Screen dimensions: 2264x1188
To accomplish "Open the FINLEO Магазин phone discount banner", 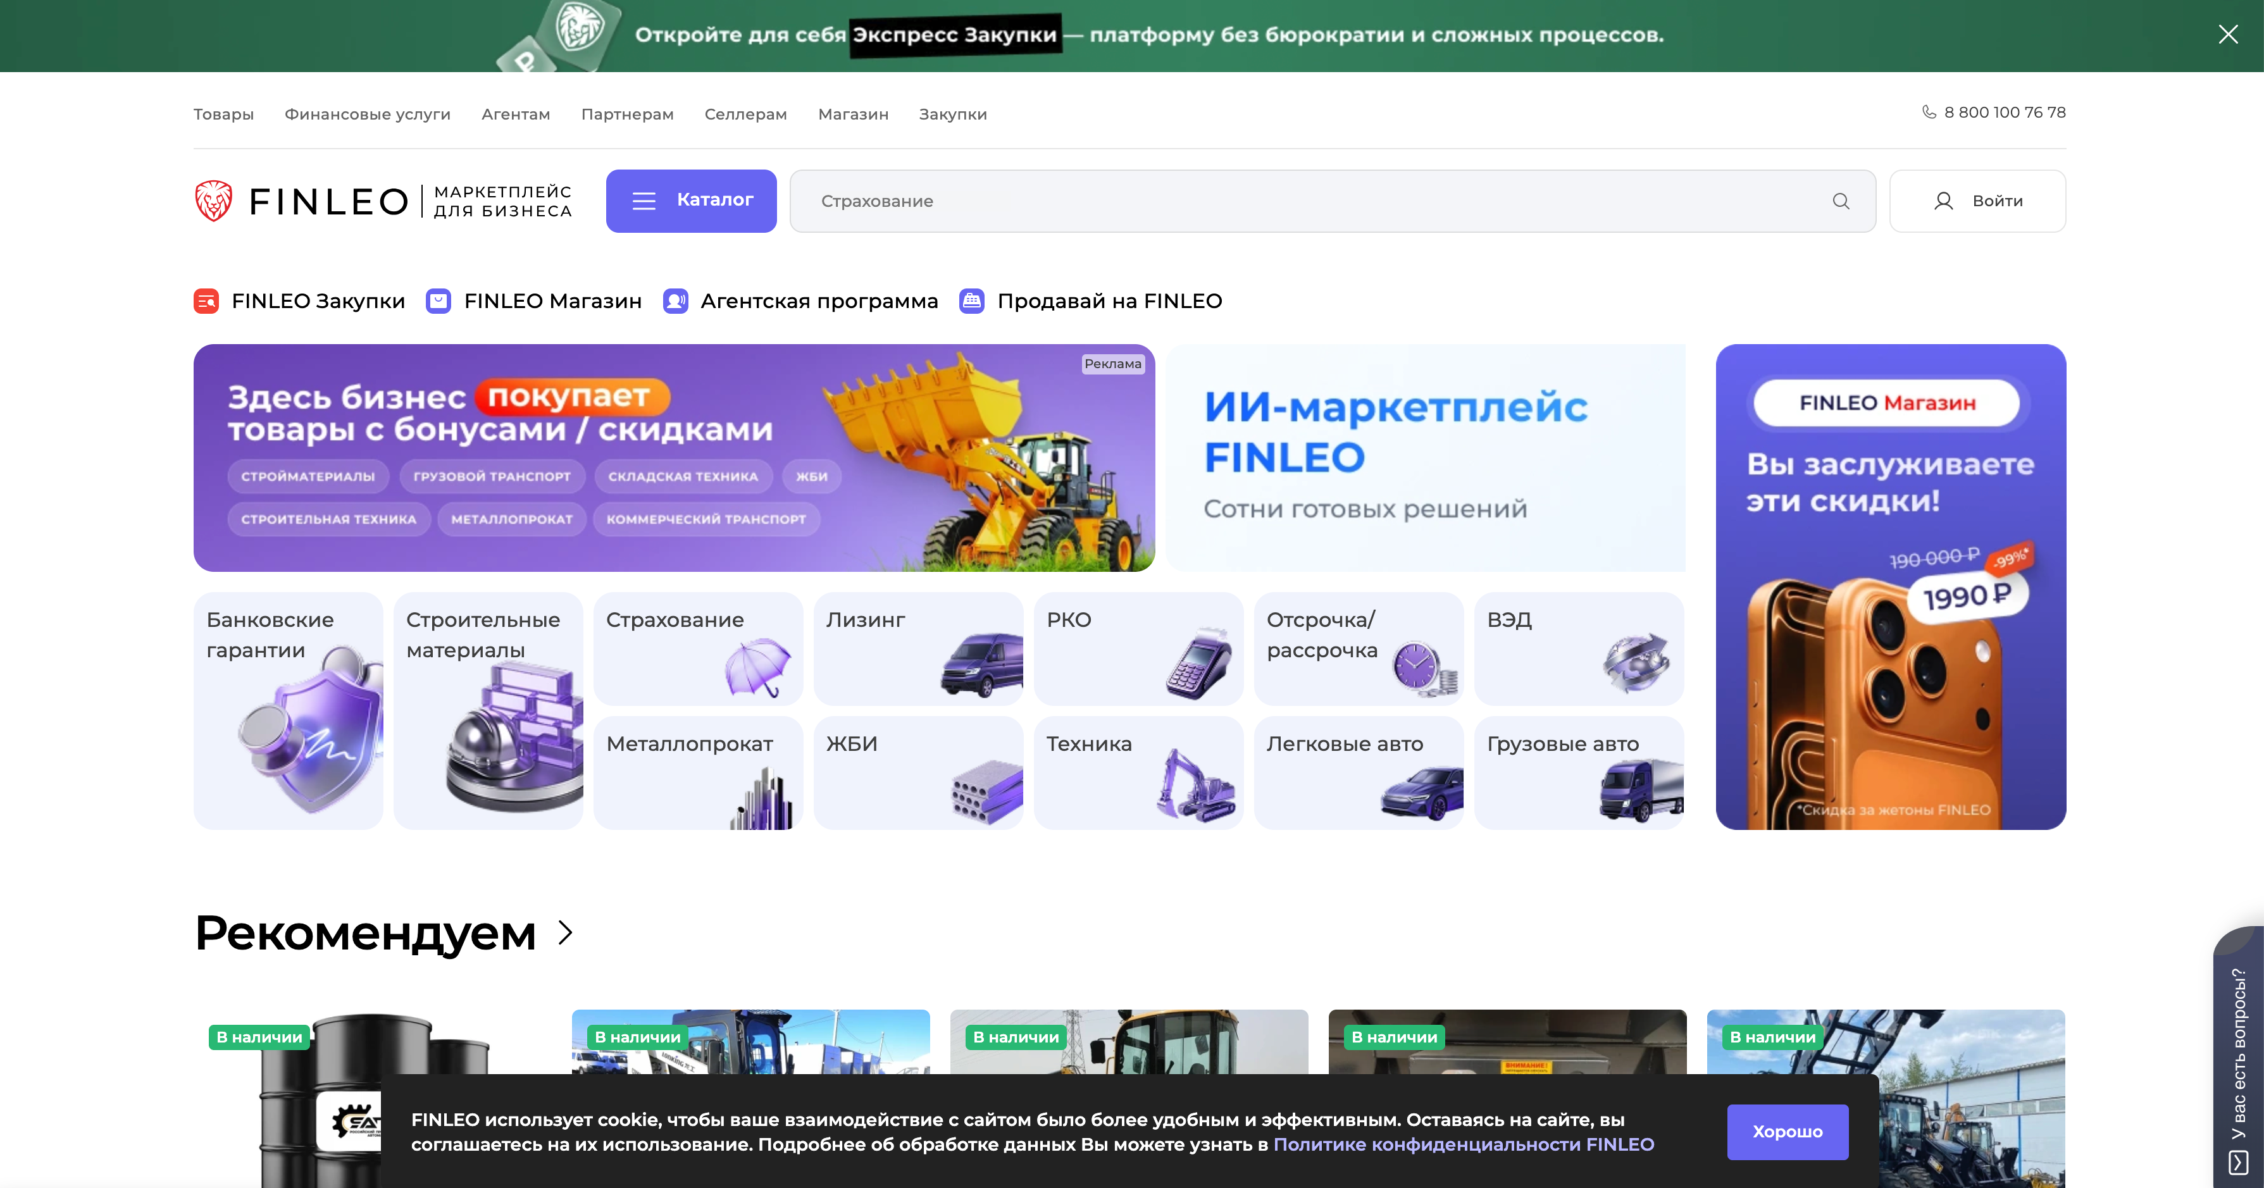I will tap(1891, 587).
